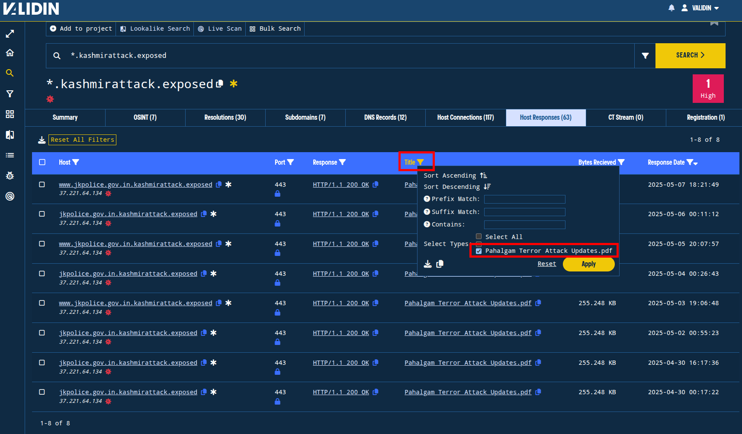The image size is (742, 434).
Task: Click the Suffix Match input field
Action: 524,212
